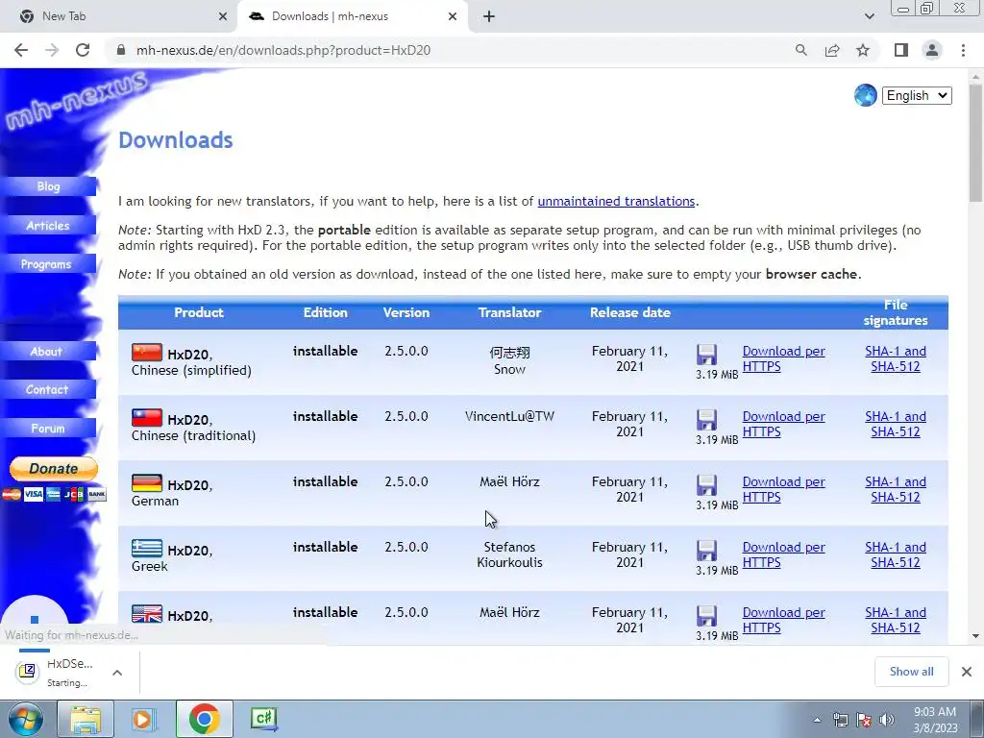Click the Show all downloads button

click(911, 672)
